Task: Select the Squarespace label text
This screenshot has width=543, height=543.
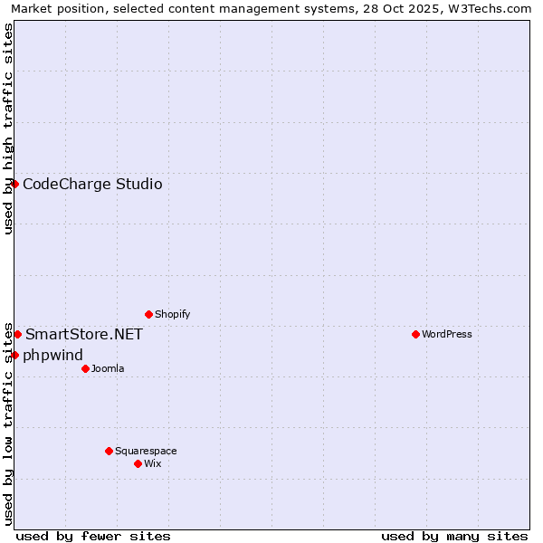Action: point(146,451)
